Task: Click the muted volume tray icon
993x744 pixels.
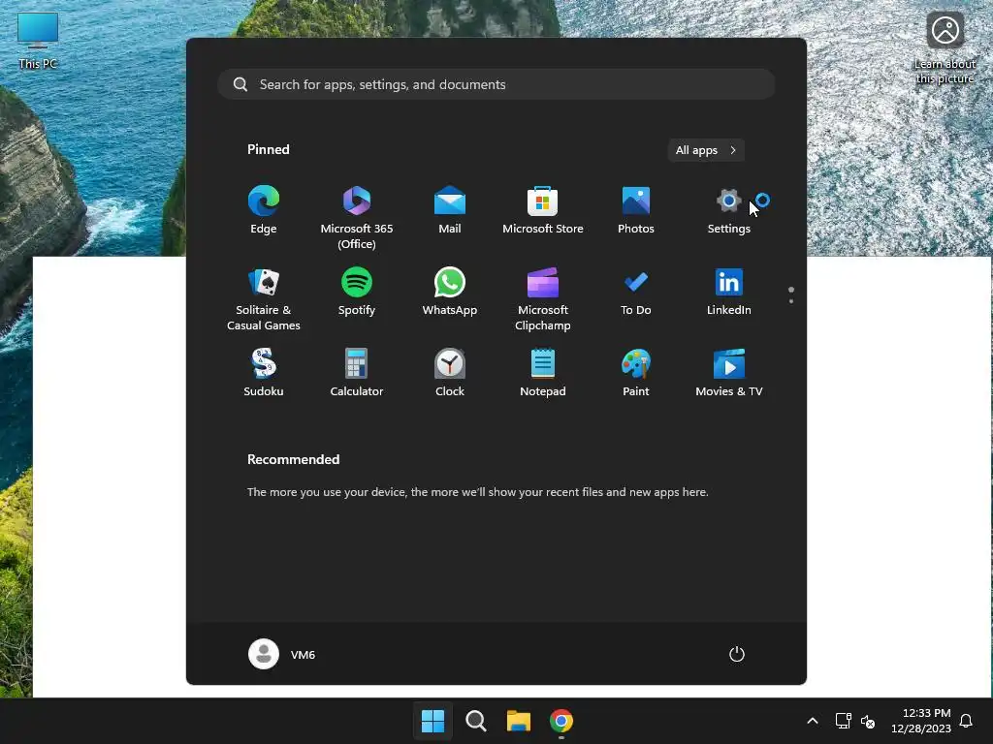Action: click(868, 721)
